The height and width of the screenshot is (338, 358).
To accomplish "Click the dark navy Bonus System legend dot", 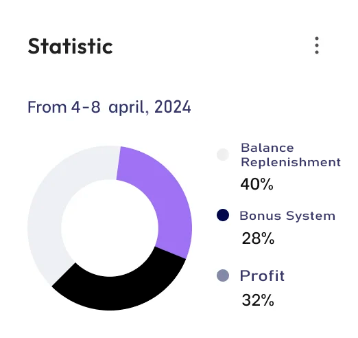I will [x=223, y=215].
